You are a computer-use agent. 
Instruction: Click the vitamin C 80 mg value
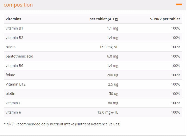[113, 103]
